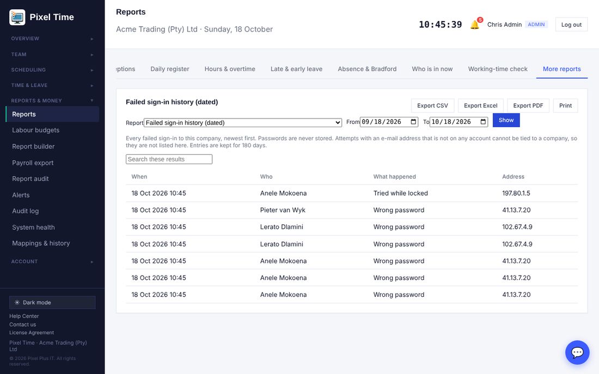This screenshot has width=599, height=374.
Task: Click Export CSV
Action: pyautogui.click(x=432, y=105)
